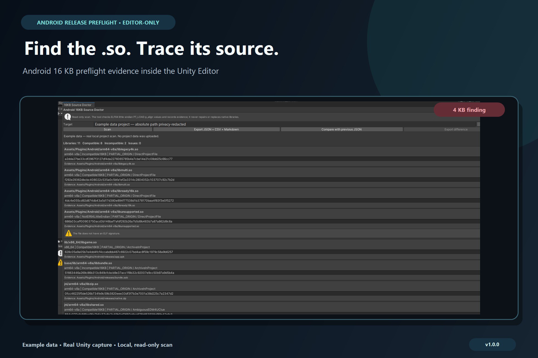Click the info bubble icon beside the read-only scan notice
The image size is (538, 358).
68,117
